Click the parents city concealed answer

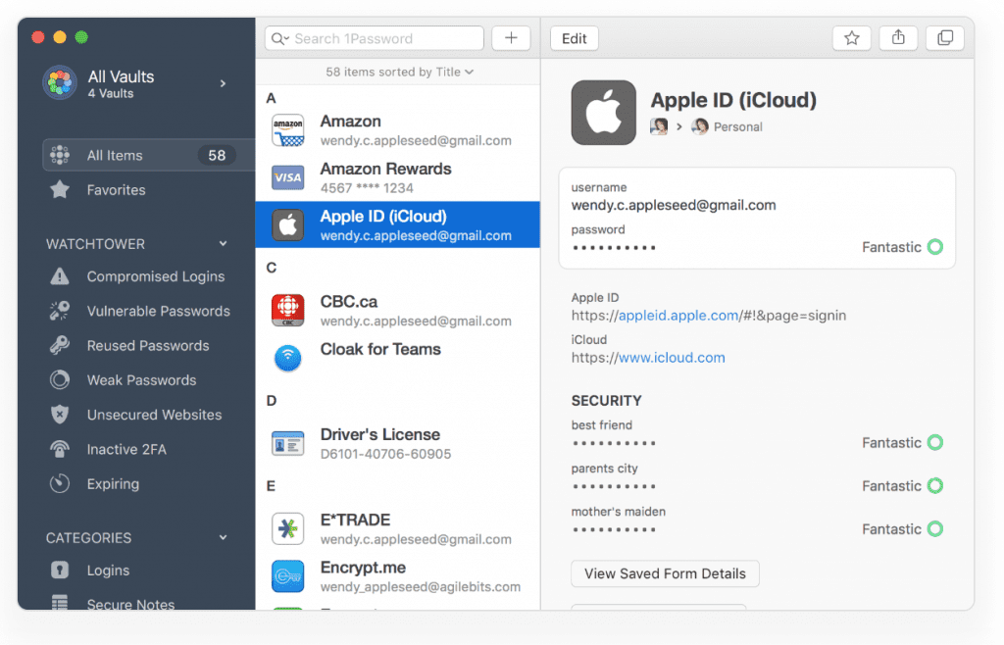point(614,486)
